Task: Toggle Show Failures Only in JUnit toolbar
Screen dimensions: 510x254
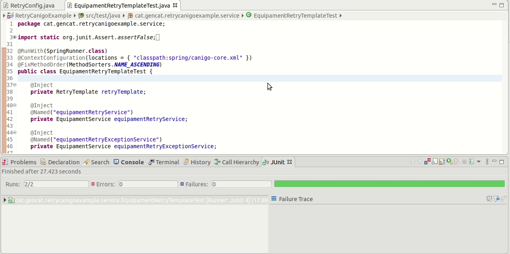Action: pos(427,161)
